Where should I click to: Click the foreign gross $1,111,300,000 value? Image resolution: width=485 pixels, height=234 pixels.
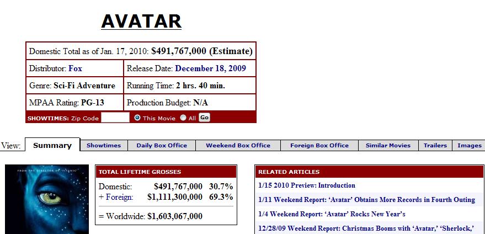point(175,197)
